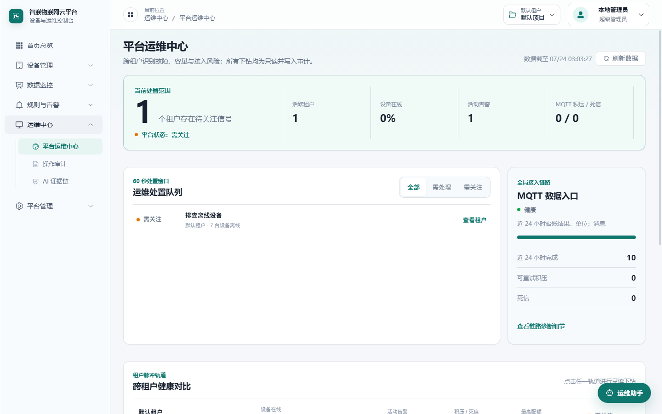This screenshot has height=414, width=662.
Task: Select the 需关注 queue filter tab
Action: point(473,187)
